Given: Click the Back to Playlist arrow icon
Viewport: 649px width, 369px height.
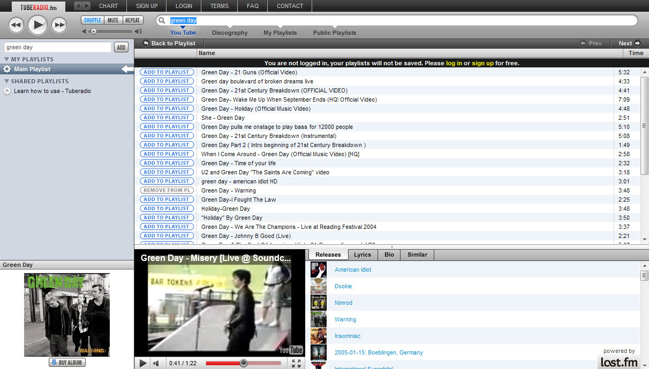Looking at the screenshot, I should coord(146,43).
